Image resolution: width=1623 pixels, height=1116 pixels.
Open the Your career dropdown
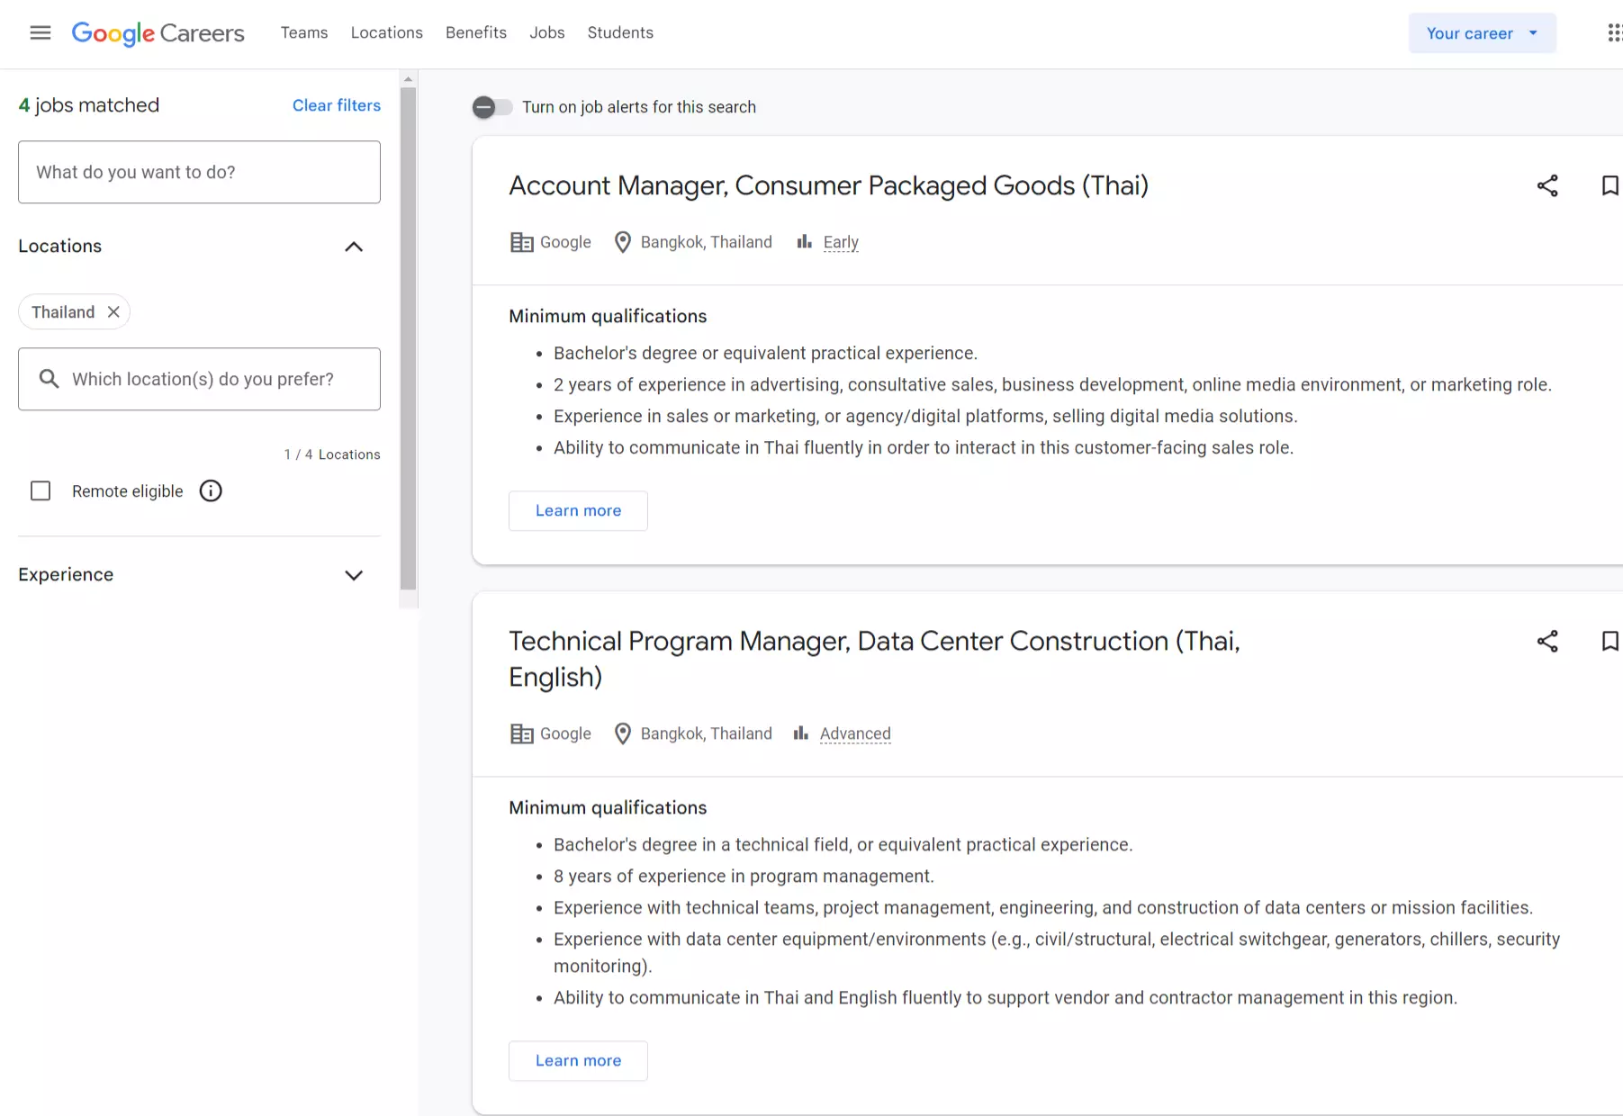click(1482, 33)
